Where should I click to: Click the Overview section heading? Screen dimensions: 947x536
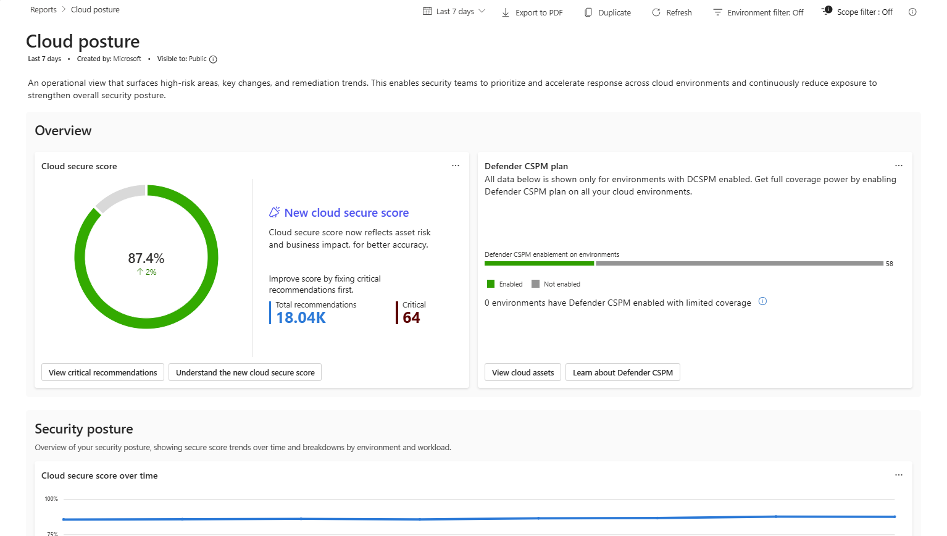click(x=63, y=131)
